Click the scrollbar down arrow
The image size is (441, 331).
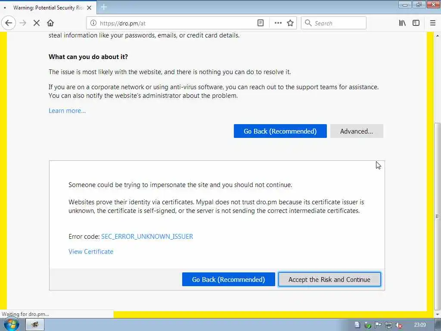click(x=438, y=314)
